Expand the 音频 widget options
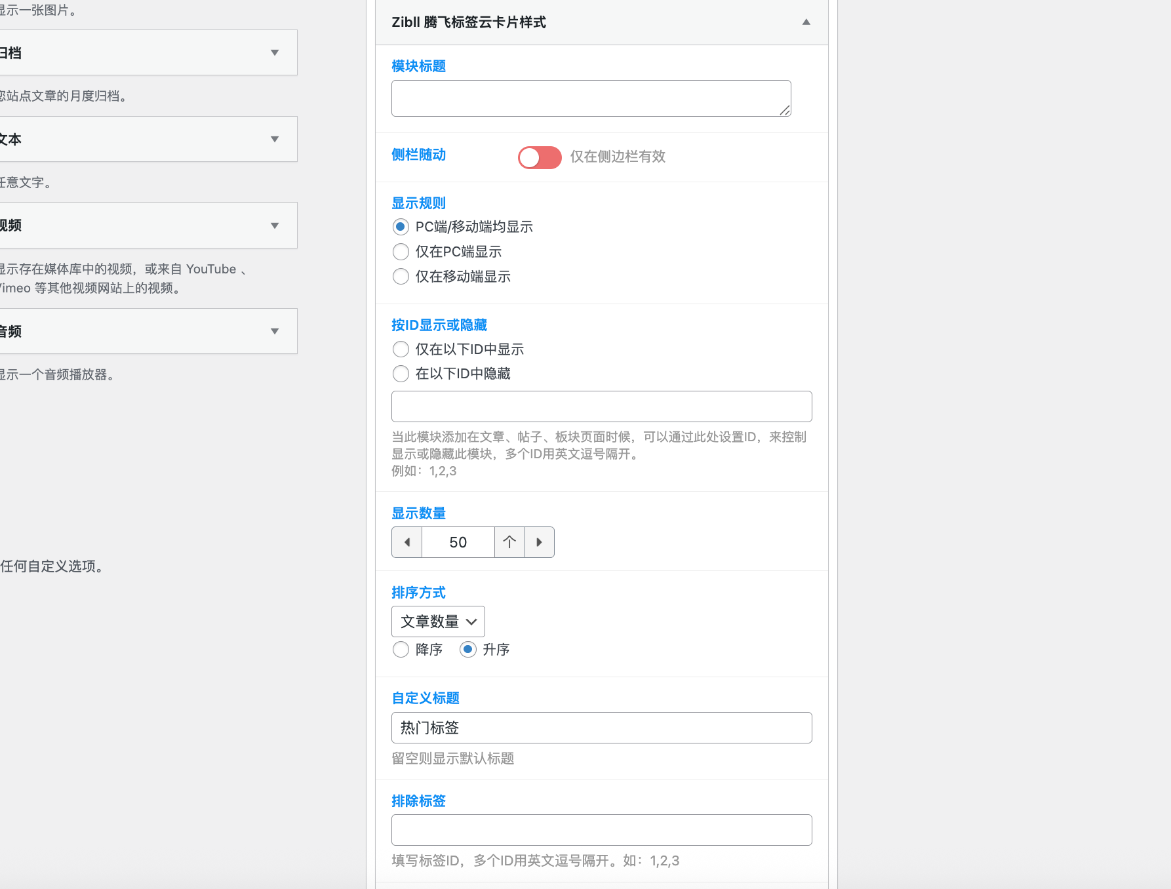Viewport: 1171px width, 889px height. point(275,331)
